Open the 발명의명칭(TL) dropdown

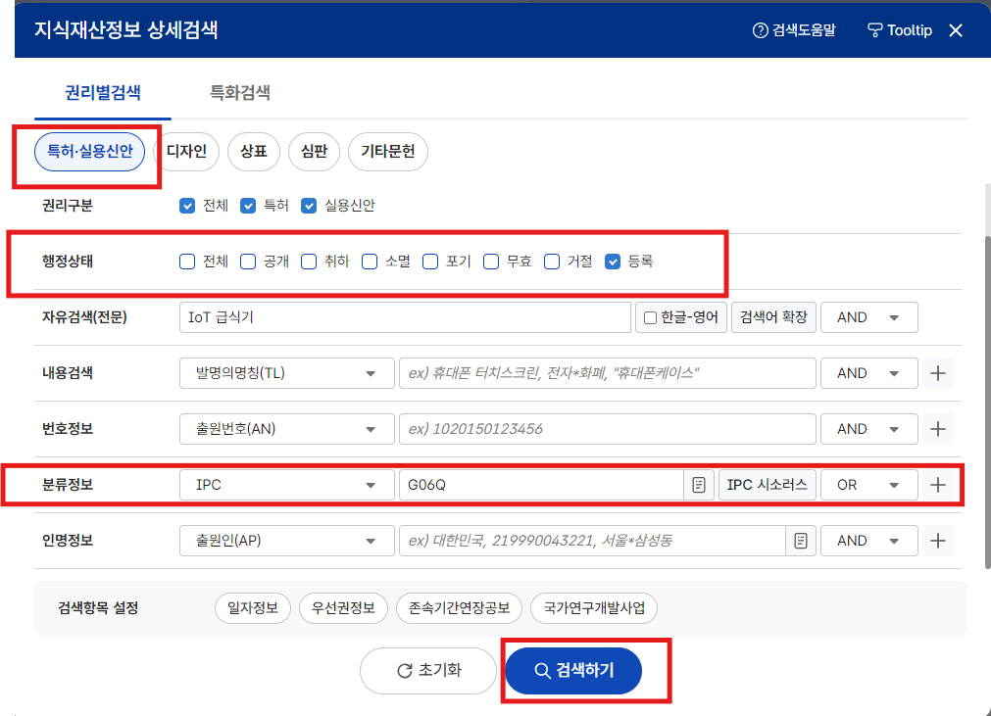coord(286,372)
